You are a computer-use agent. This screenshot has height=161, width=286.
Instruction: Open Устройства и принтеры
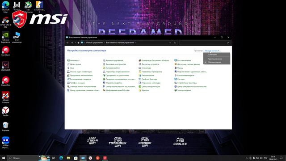(186, 83)
